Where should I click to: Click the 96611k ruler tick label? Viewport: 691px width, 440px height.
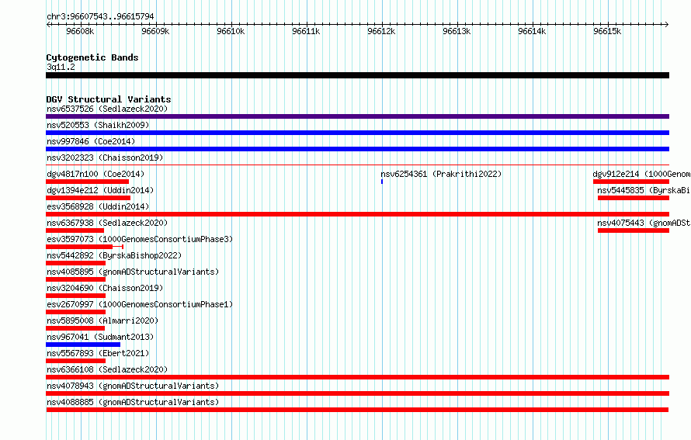(306, 31)
